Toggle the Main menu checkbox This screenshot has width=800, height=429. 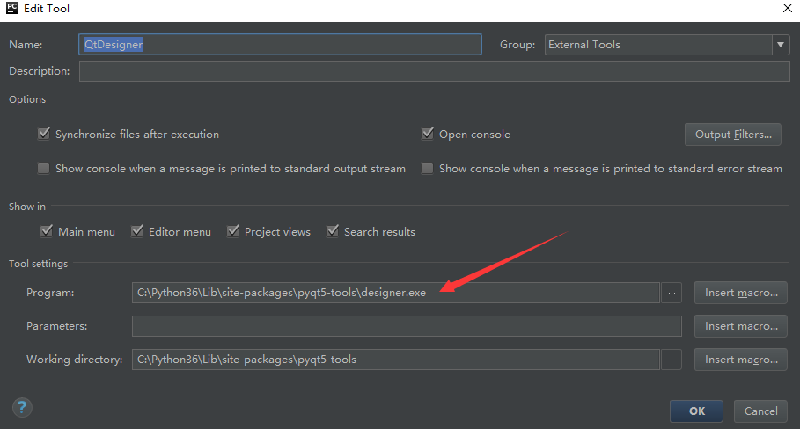pos(47,231)
